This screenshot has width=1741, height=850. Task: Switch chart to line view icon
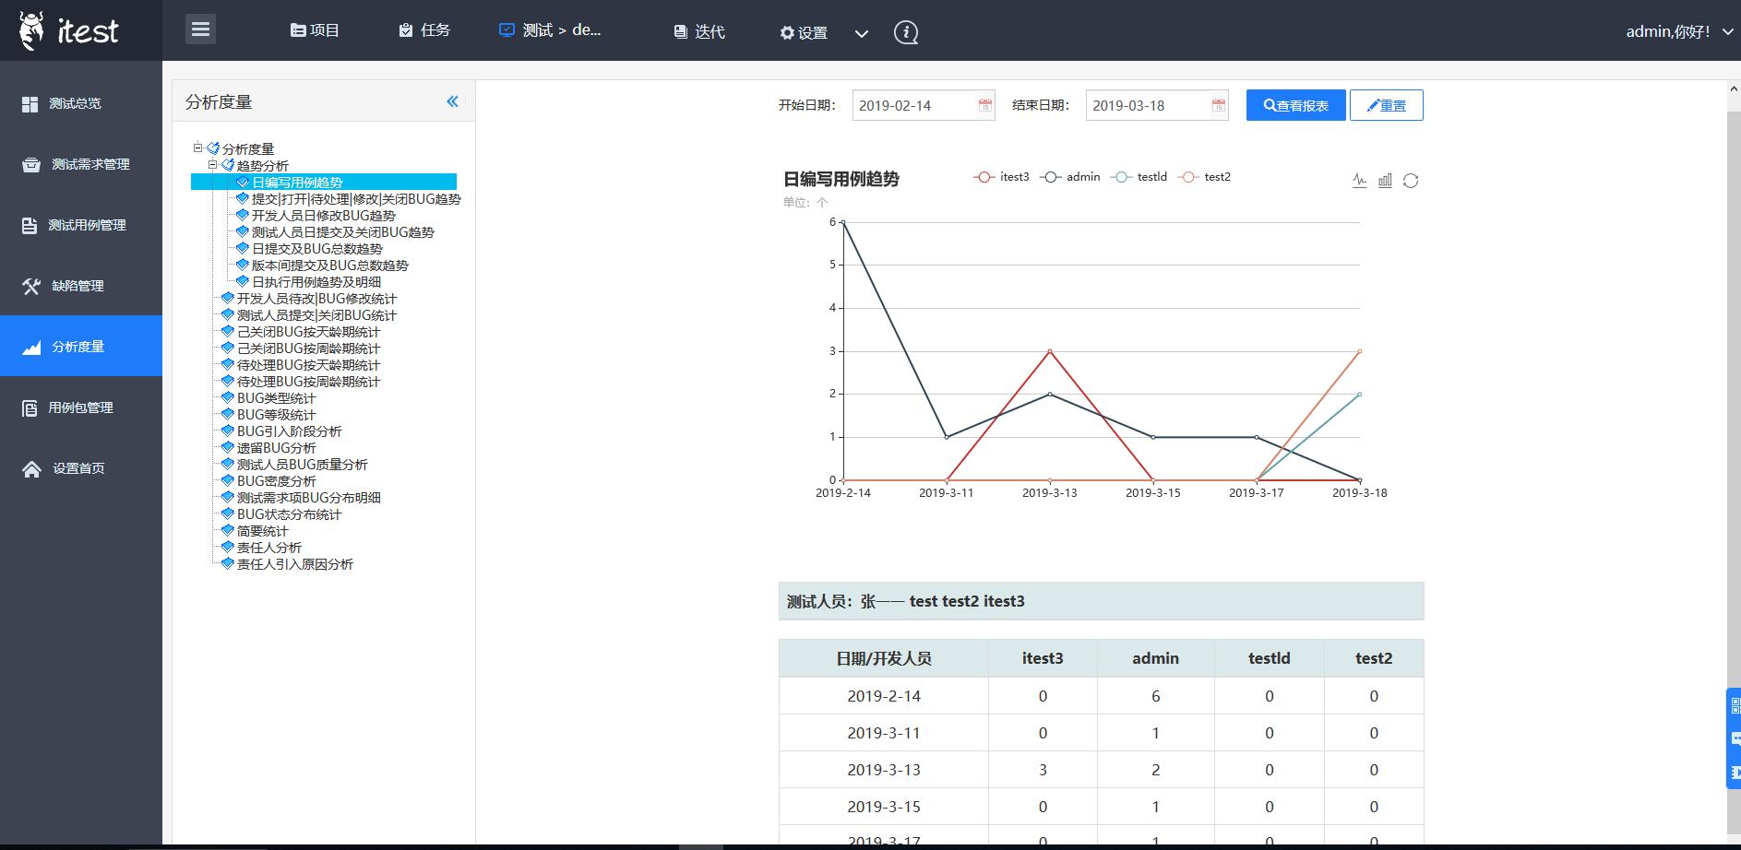1359,180
